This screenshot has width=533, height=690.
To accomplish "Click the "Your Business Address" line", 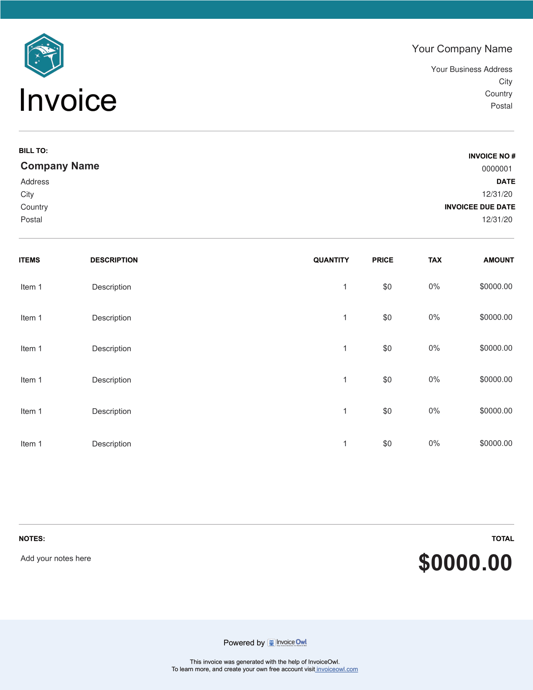I will click(x=472, y=69).
